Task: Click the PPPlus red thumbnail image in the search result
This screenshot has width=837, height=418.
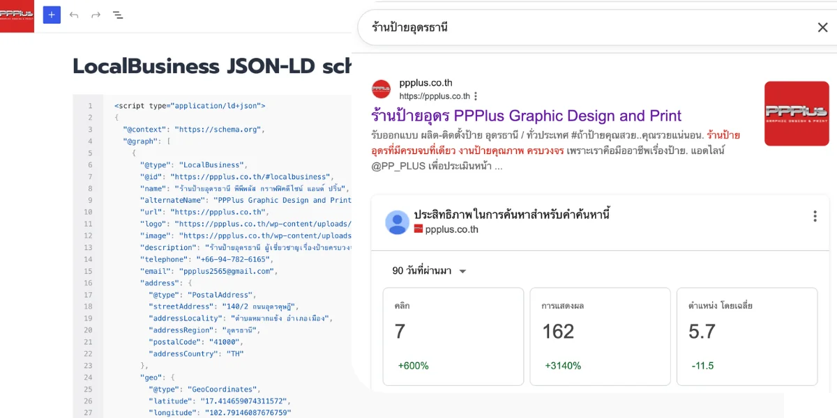Action: [x=797, y=114]
